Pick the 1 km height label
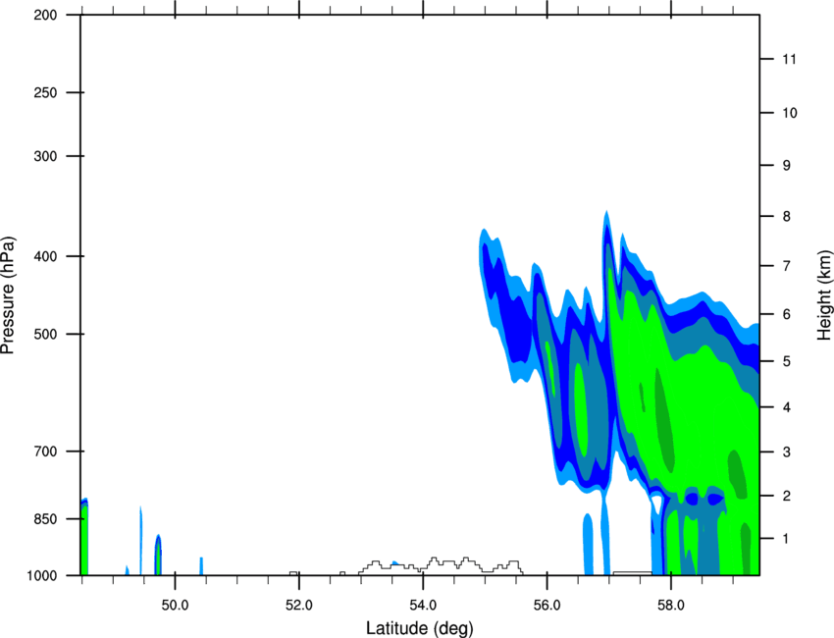Image resolution: width=834 pixels, height=638 pixels. click(x=787, y=539)
